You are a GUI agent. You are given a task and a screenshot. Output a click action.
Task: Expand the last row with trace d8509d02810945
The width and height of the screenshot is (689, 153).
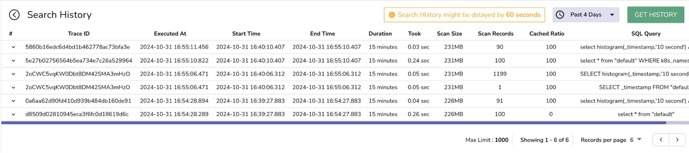coord(13,114)
